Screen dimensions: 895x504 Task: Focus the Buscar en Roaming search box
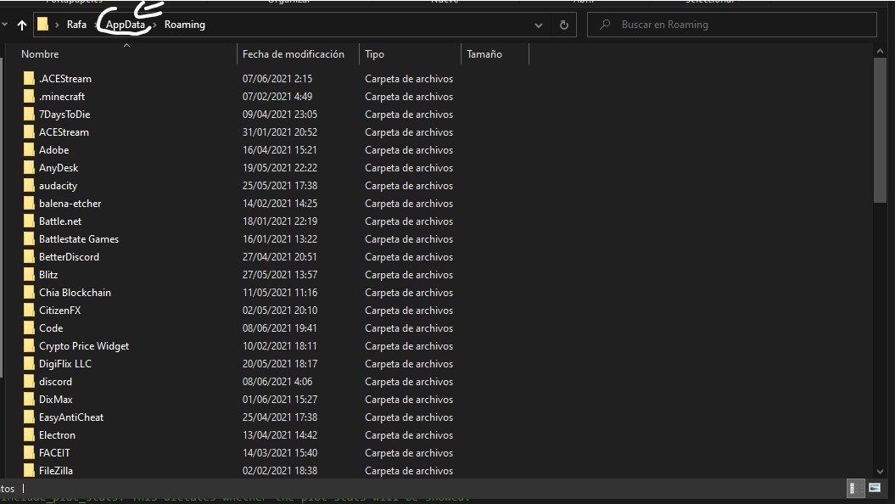[732, 25]
